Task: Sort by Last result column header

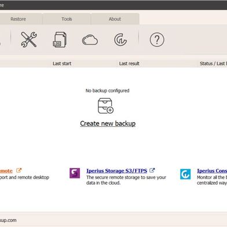Action: pyautogui.click(x=129, y=64)
